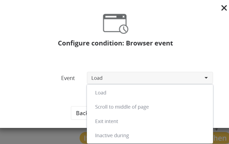Click the yellow Then pill
Image resolution: width=229 pixels, height=144 pixels.
[x=221, y=138]
